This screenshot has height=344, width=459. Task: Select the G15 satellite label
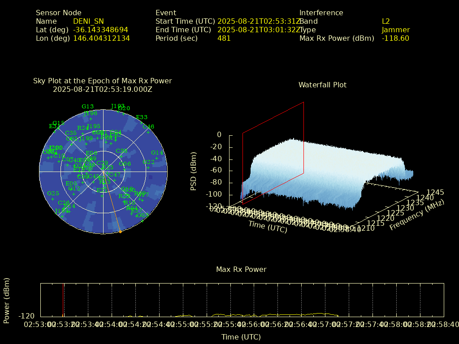(x=58, y=123)
